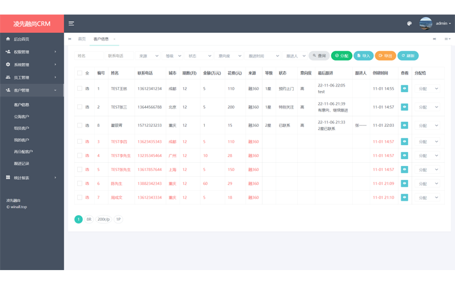Click the 后台首页 home icon in sidebar
This screenshot has height=284, width=455.
point(8,39)
